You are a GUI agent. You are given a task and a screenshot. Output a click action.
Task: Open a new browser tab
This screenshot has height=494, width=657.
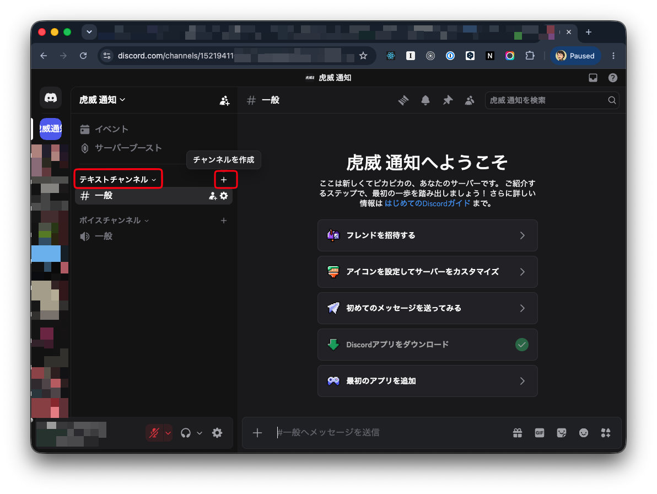click(x=589, y=33)
